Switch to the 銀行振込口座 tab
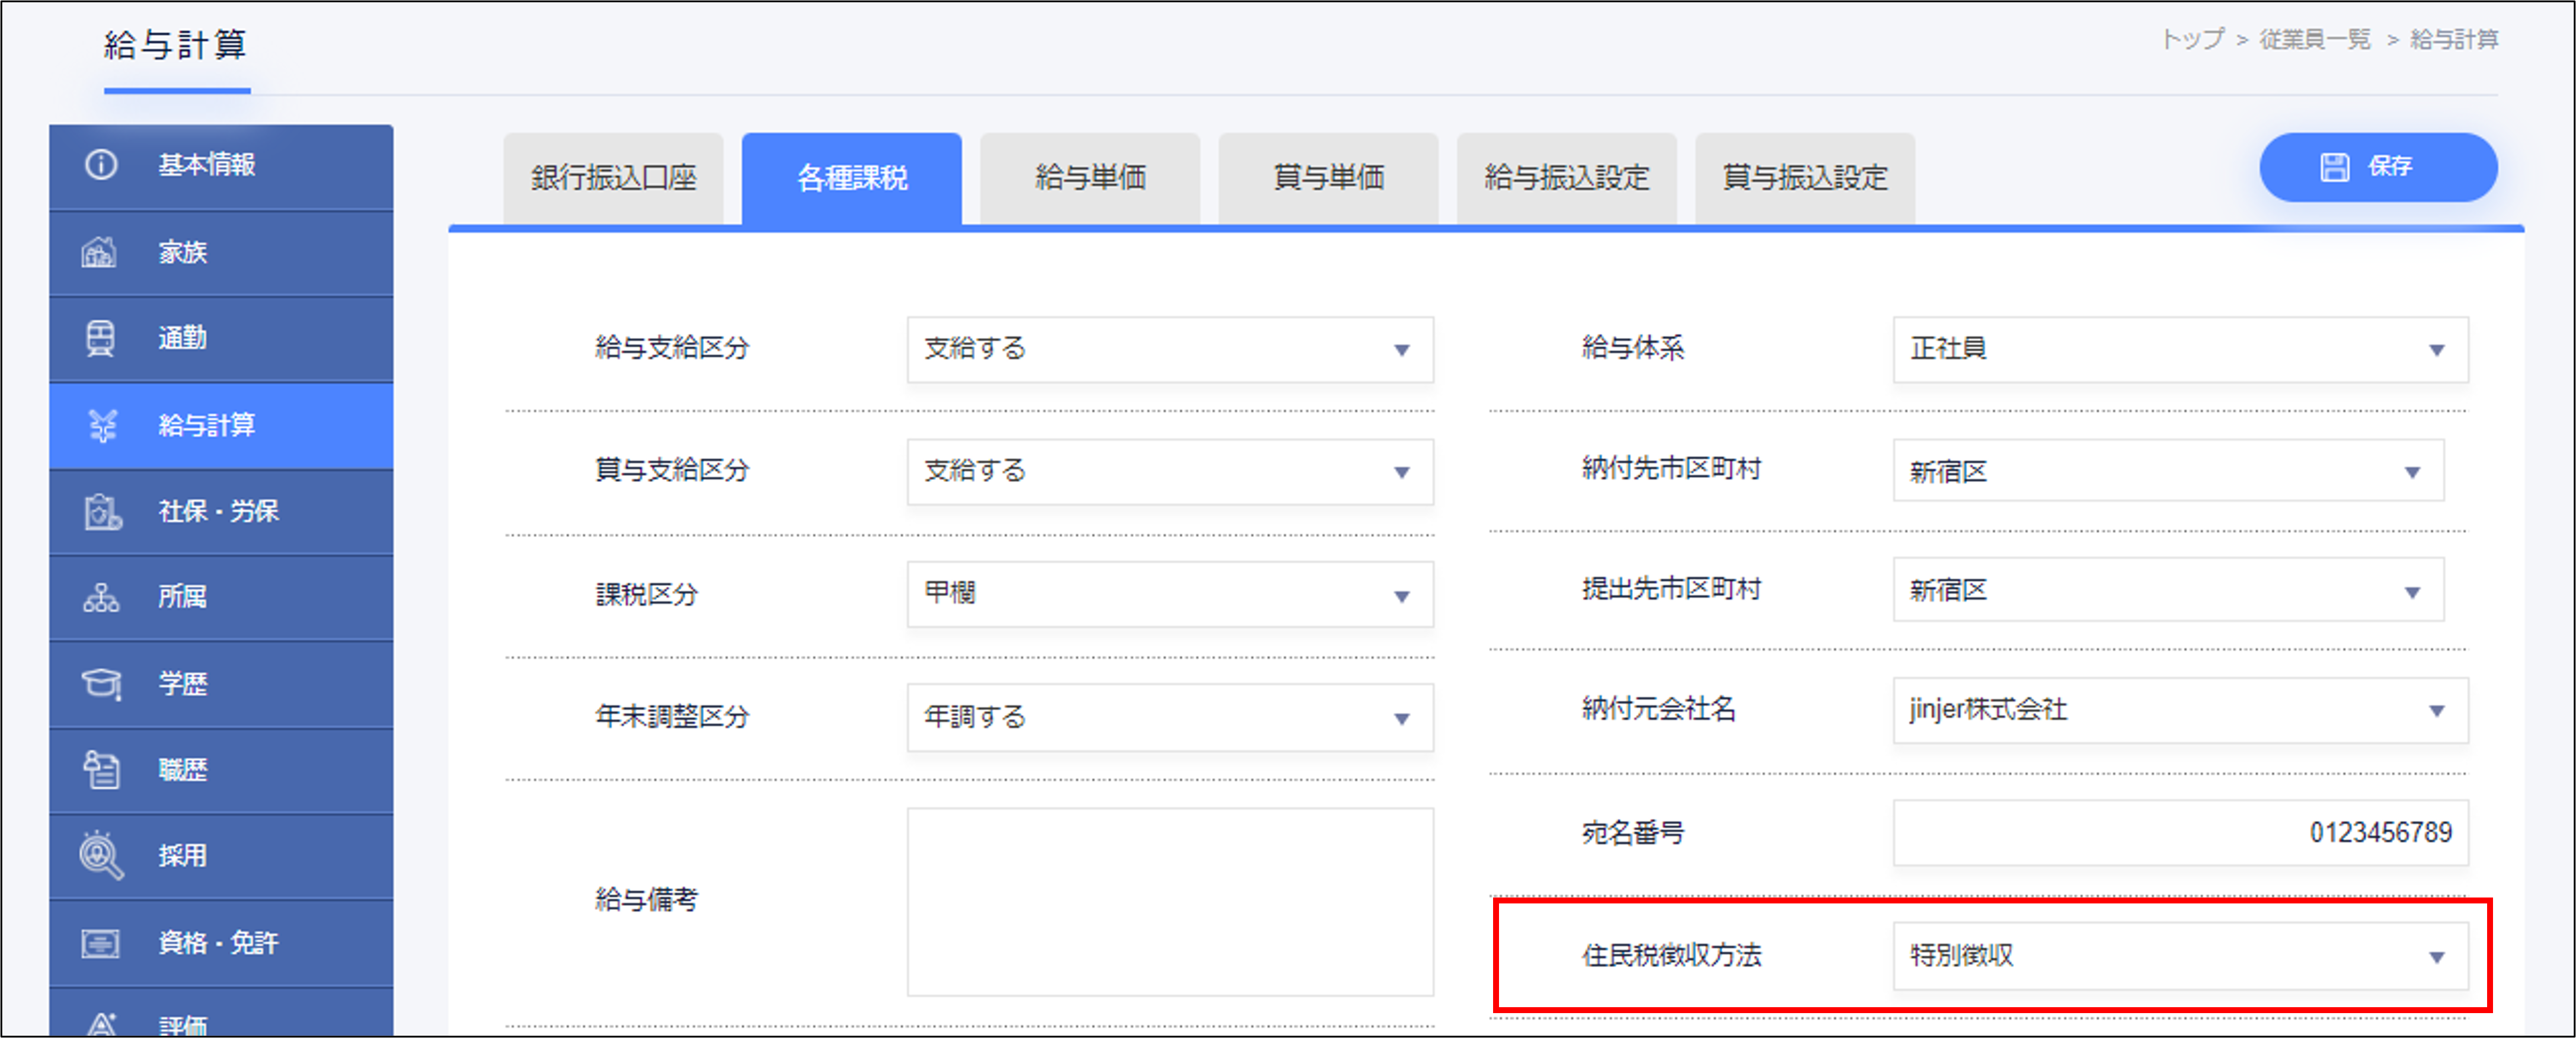Image resolution: width=2576 pixels, height=1038 pixels. pyautogui.click(x=613, y=179)
